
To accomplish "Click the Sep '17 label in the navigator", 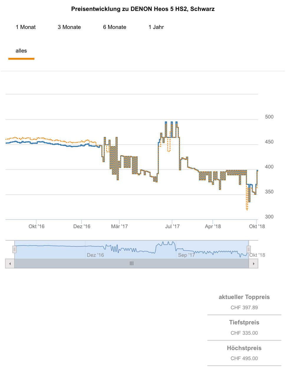I will pyautogui.click(x=186, y=255).
